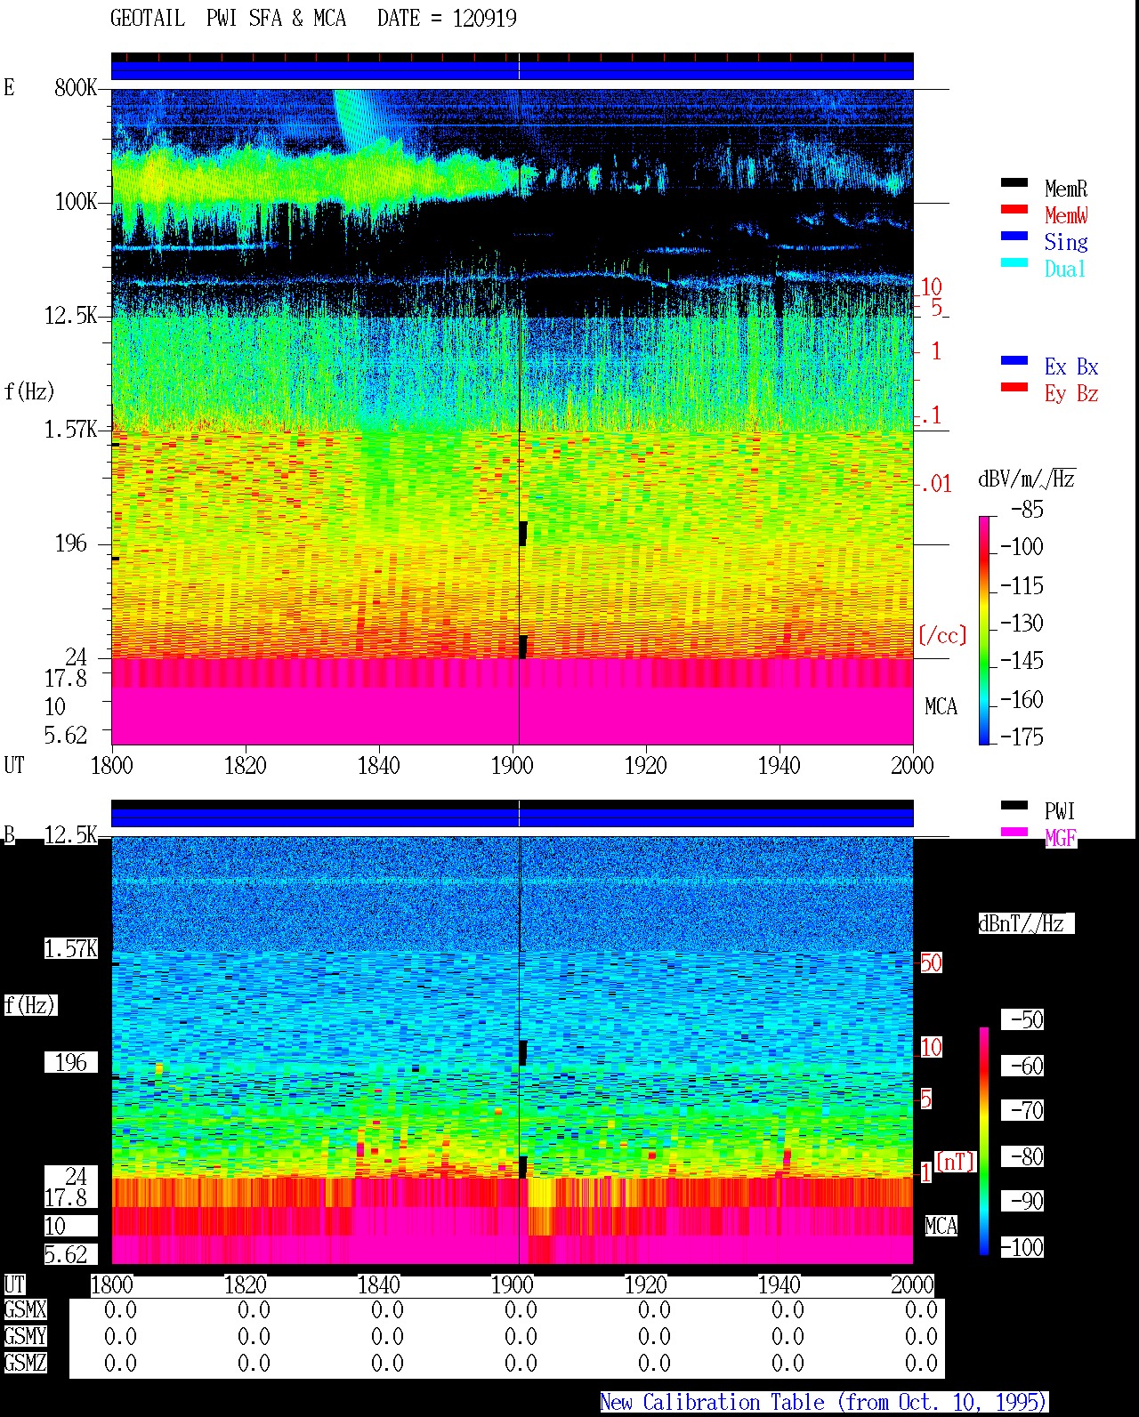Select the Ey Bz legend label
The height and width of the screenshot is (1417, 1139).
click(x=1071, y=393)
